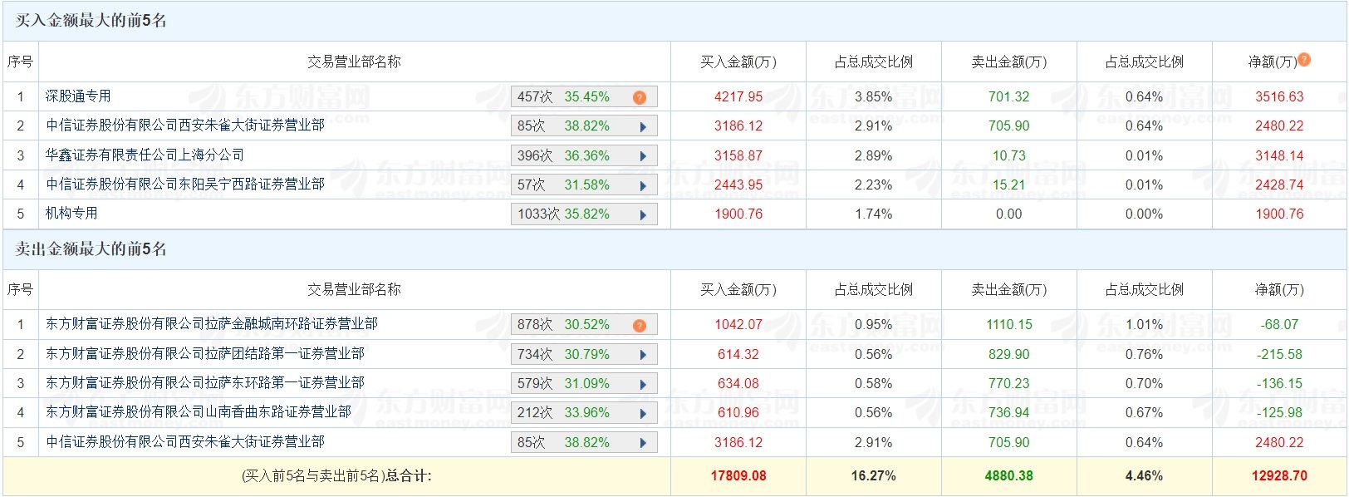This screenshot has width=1349, height=497.
Task: Expand arrow in 东阳吴宁西路 row
Action: pyautogui.click(x=643, y=185)
